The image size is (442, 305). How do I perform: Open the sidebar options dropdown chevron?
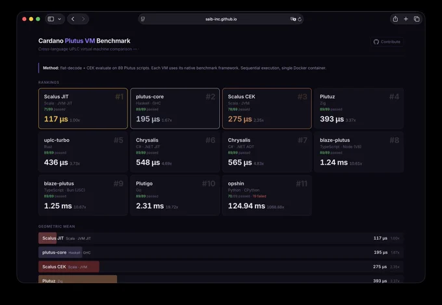coord(60,19)
